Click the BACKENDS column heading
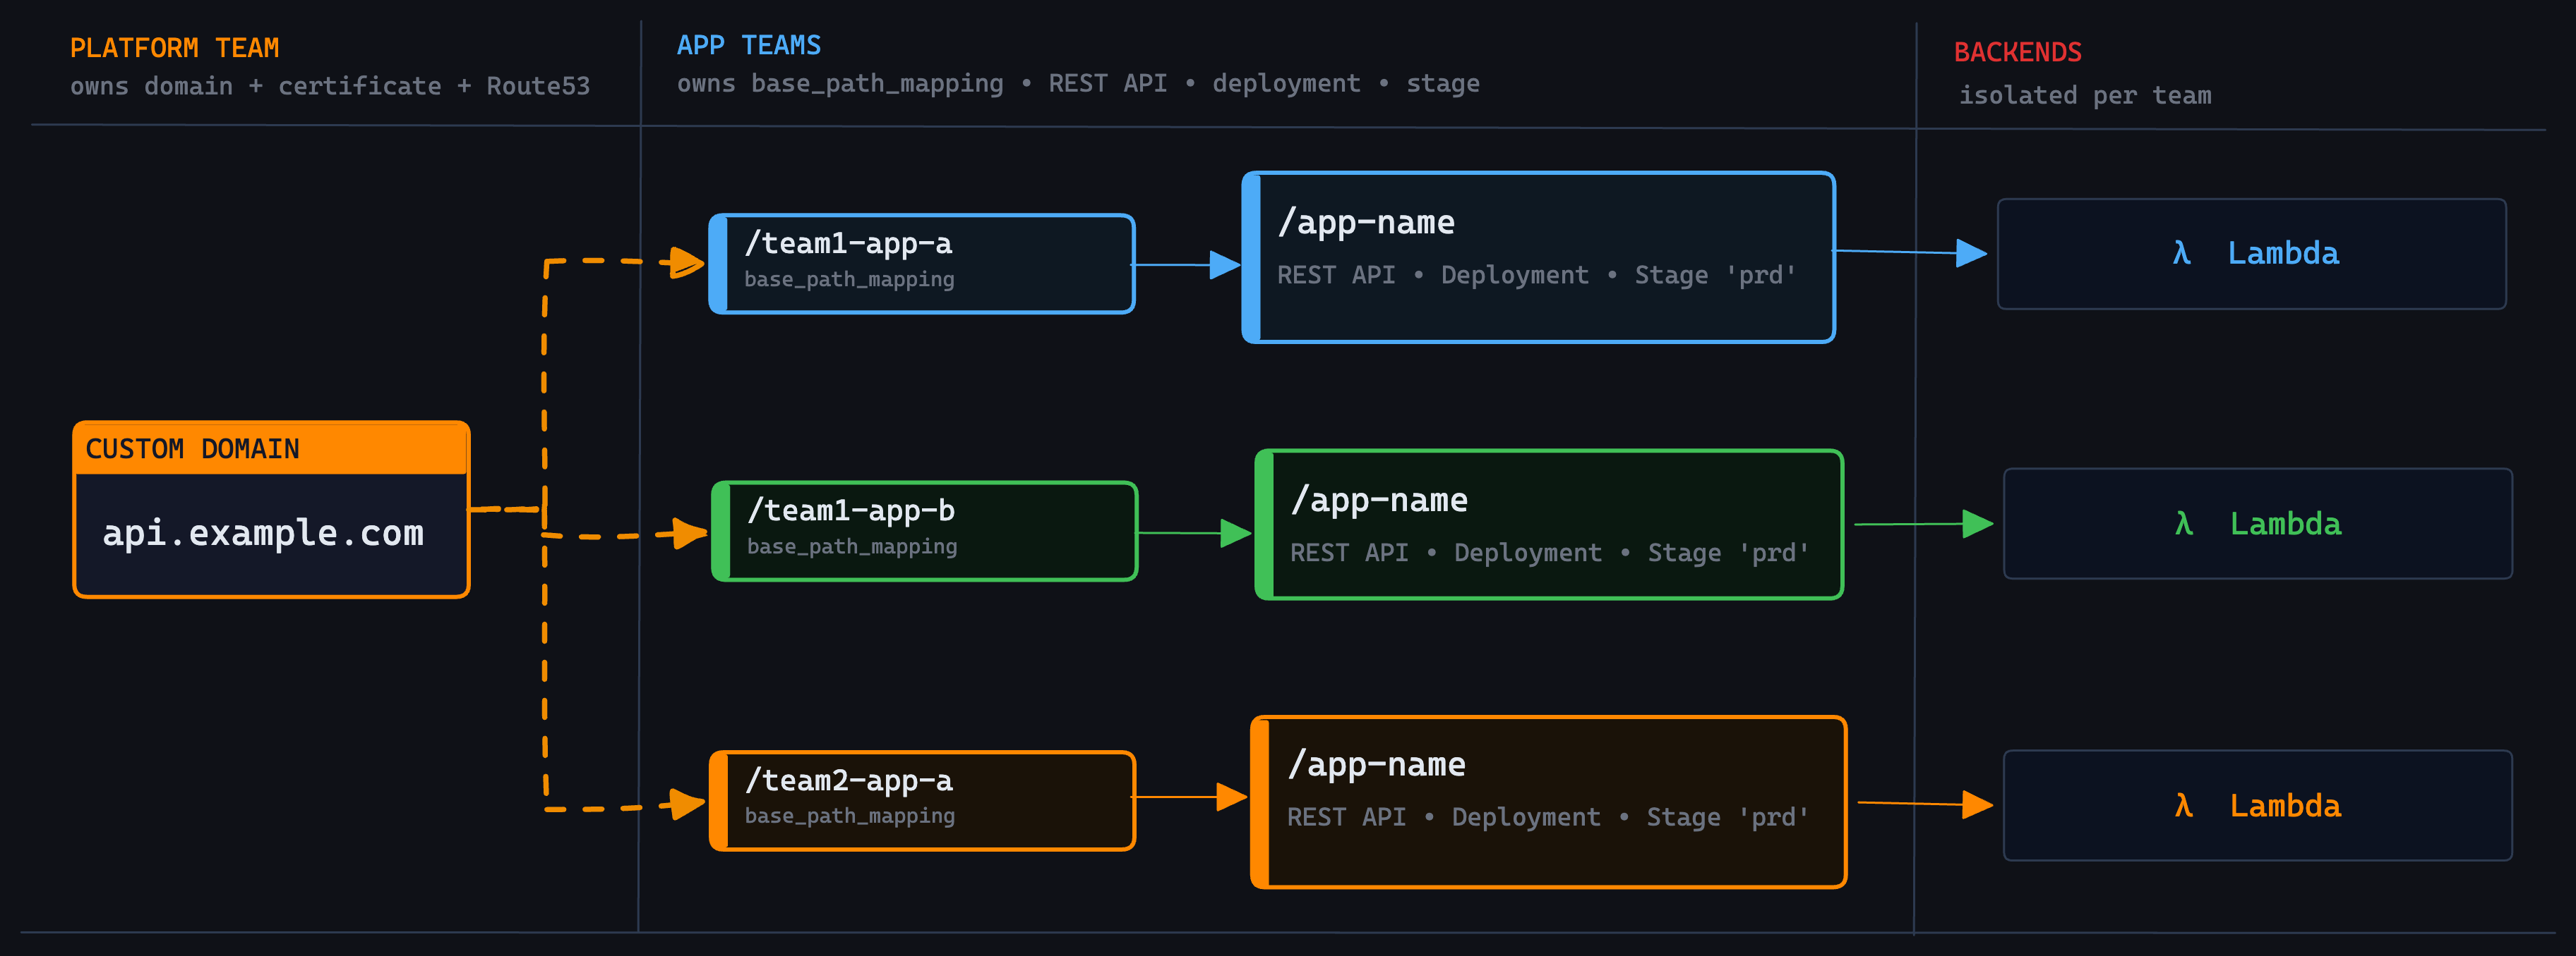The width and height of the screenshot is (2576, 956). [2017, 52]
